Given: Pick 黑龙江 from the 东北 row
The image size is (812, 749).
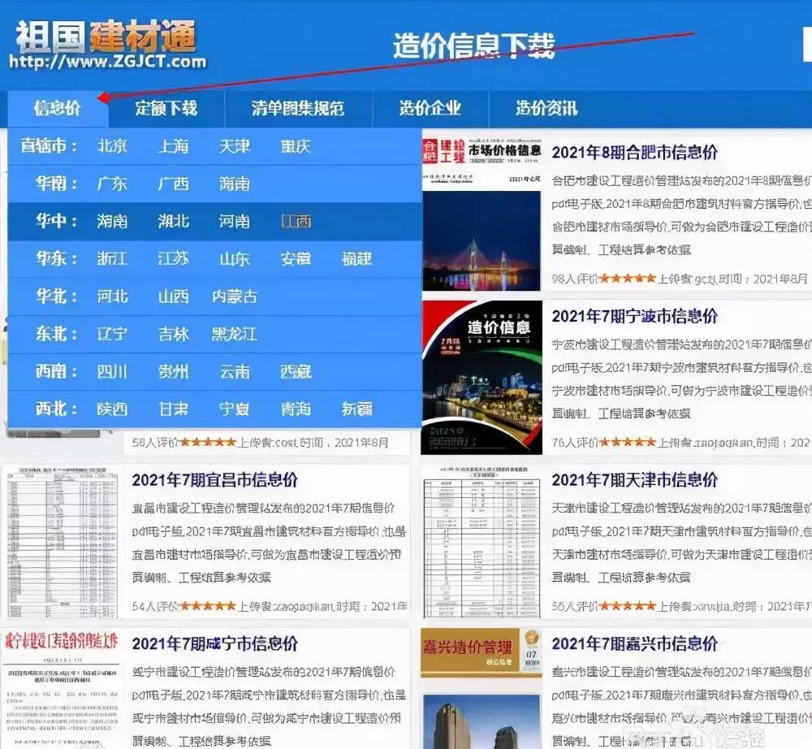Looking at the screenshot, I should point(234,334).
